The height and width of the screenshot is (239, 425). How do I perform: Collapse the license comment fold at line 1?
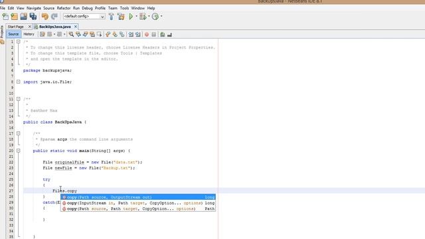pyautogui.click(x=18, y=42)
